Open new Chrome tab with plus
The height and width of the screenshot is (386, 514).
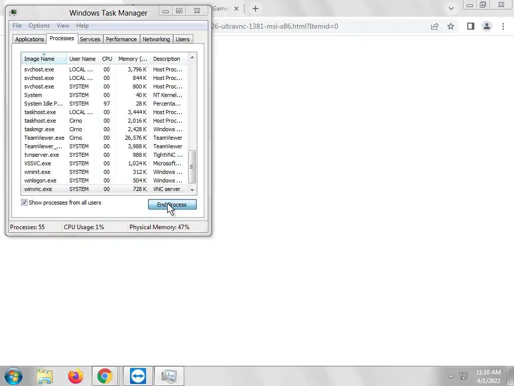click(x=255, y=9)
